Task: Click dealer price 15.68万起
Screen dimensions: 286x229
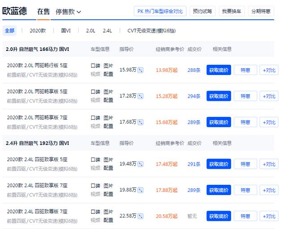Action: pyautogui.click(x=167, y=122)
